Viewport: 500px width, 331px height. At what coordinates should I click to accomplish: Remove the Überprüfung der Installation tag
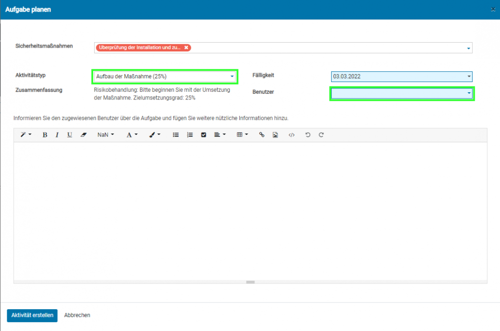click(x=186, y=48)
